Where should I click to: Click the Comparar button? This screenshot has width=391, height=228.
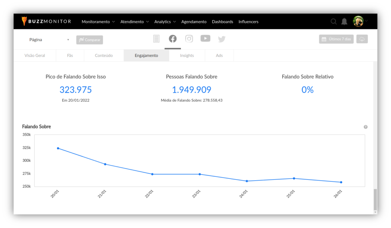(89, 40)
